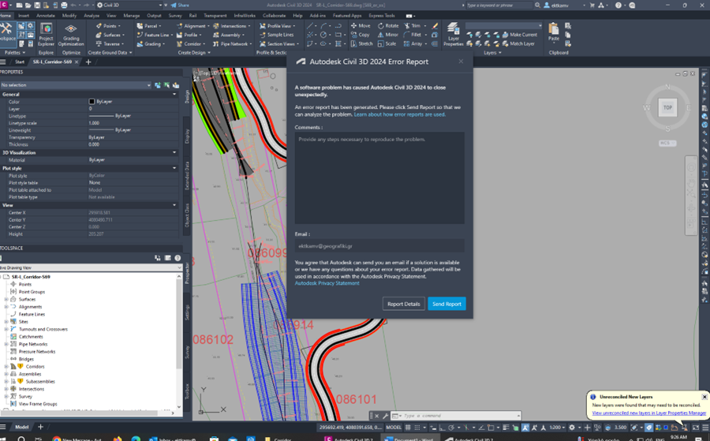Click the Sample Lines tool

(276, 35)
